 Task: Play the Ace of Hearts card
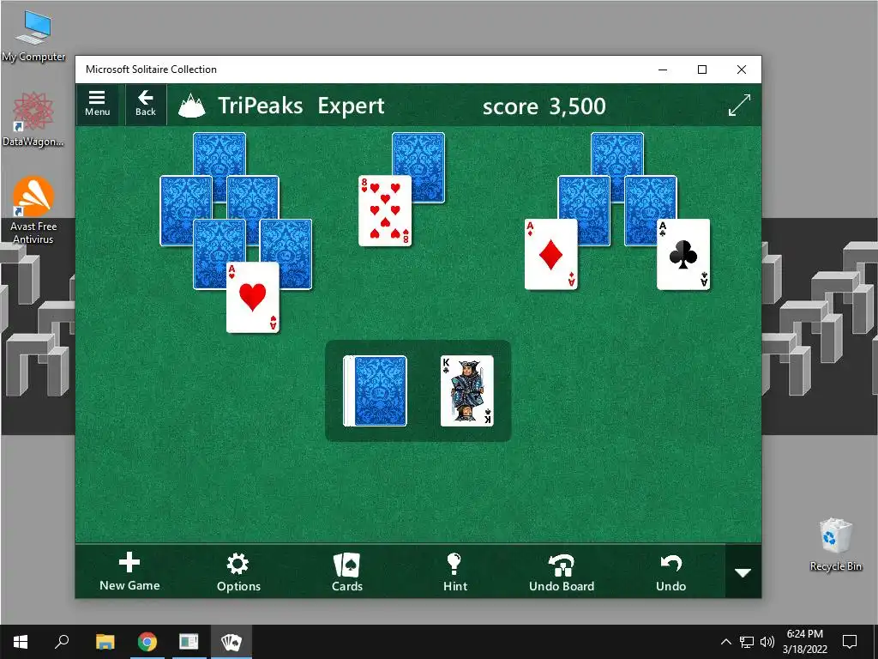click(253, 298)
